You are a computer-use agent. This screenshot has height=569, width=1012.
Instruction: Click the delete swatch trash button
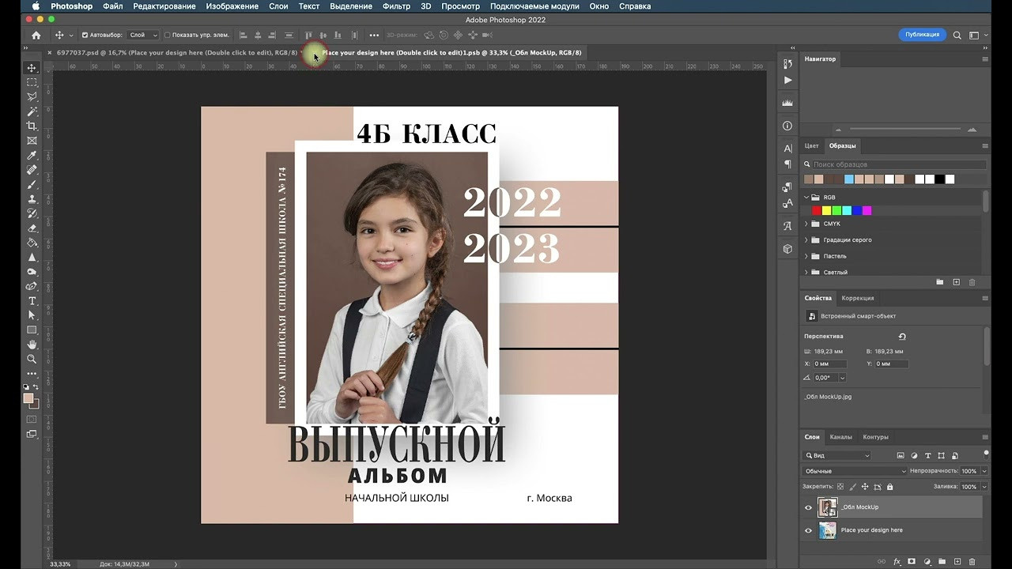(972, 281)
